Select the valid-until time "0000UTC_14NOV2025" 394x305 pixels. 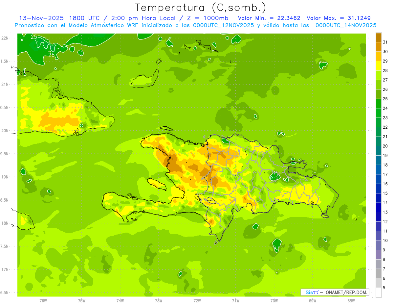pyautogui.click(x=346, y=25)
